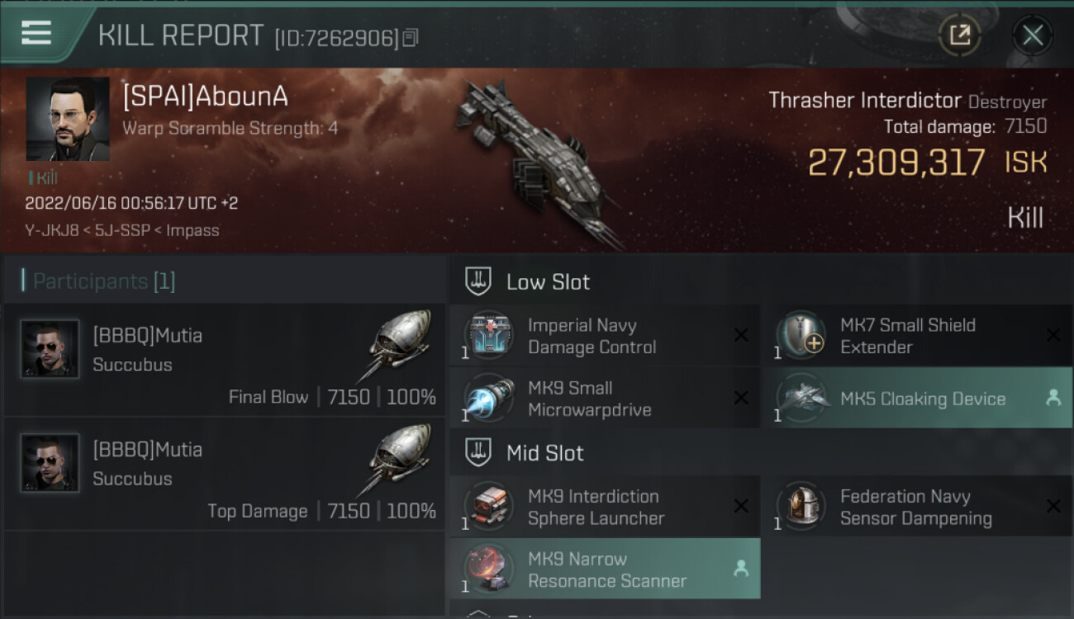Viewport: 1074px width, 619px height.
Task: Select Federation Navy Sensor Dampening icon
Action: point(801,507)
